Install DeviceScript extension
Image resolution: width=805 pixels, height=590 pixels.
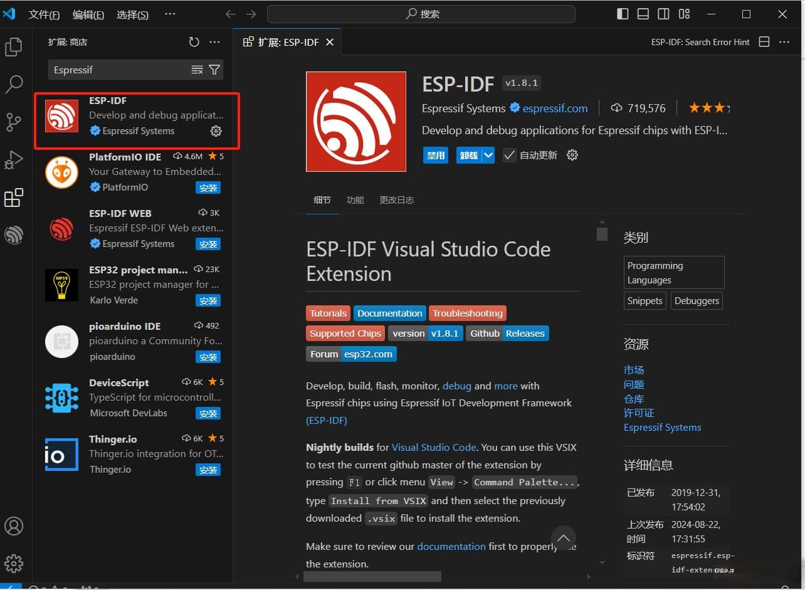tap(208, 413)
